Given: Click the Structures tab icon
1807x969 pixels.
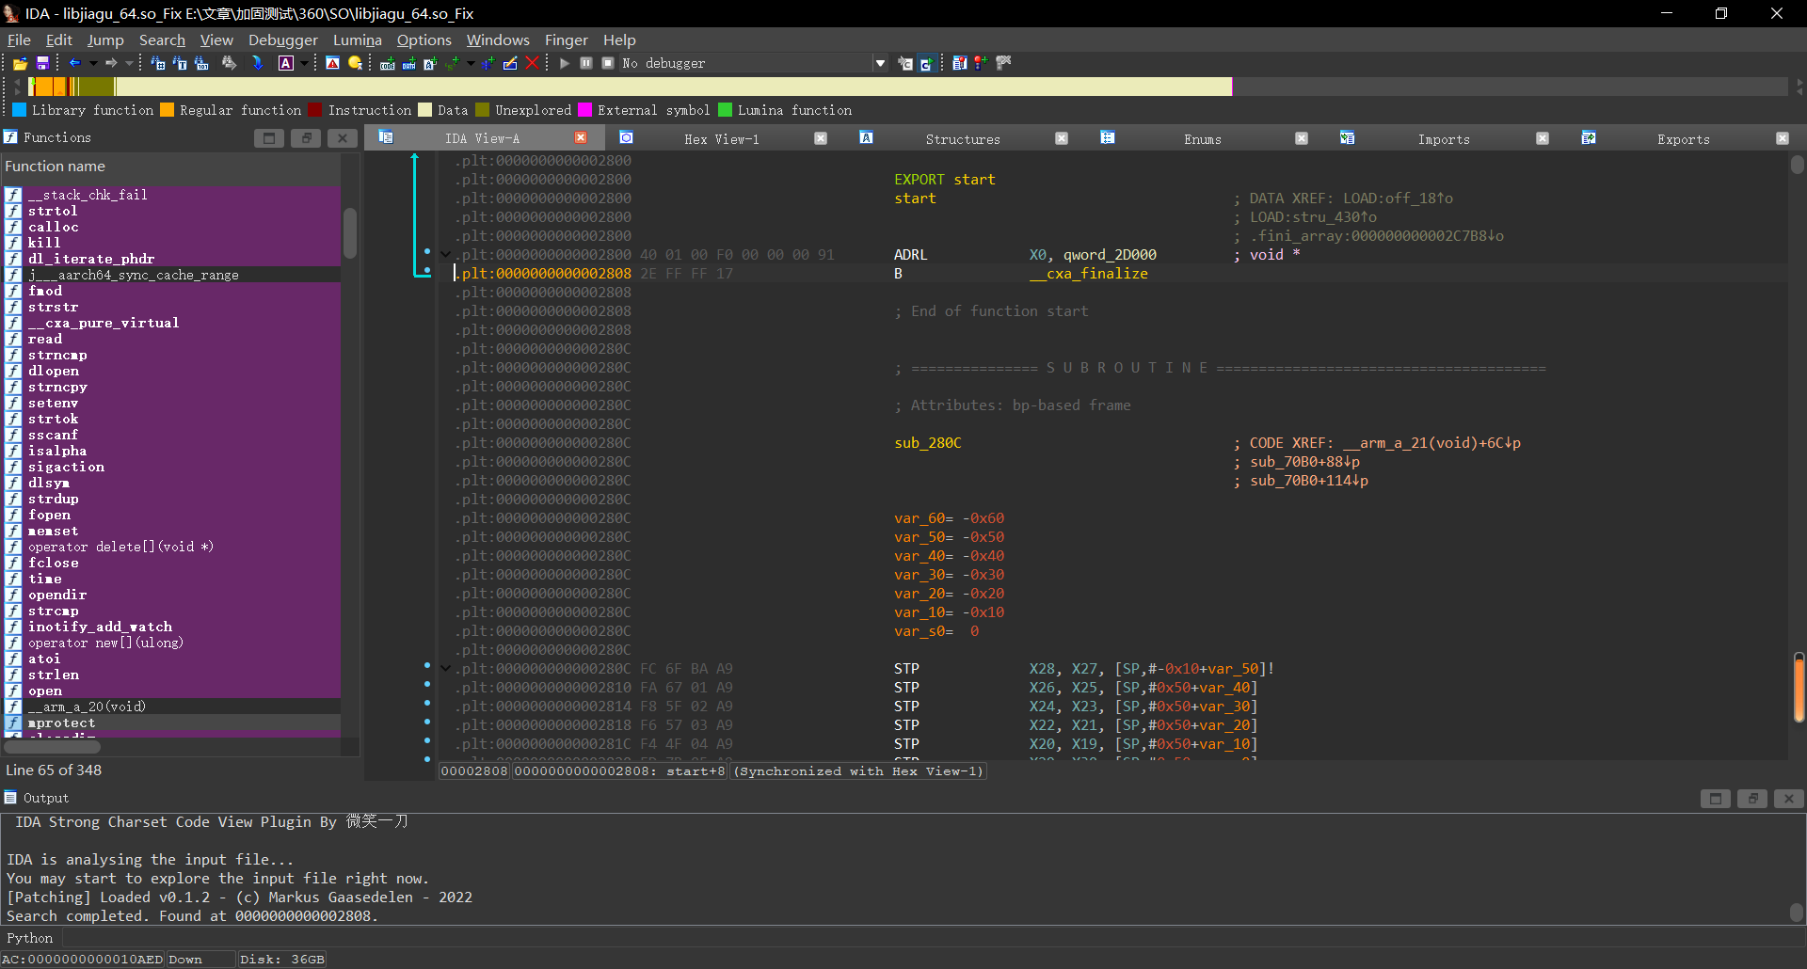Looking at the screenshot, I should tap(866, 137).
